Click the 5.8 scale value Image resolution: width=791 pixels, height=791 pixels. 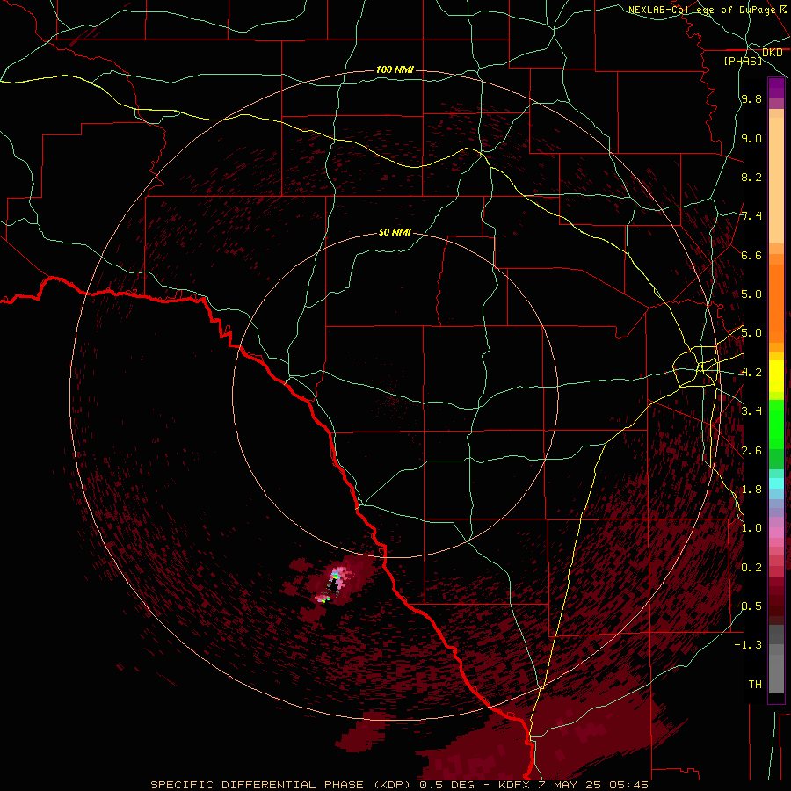[x=751, y=294]
